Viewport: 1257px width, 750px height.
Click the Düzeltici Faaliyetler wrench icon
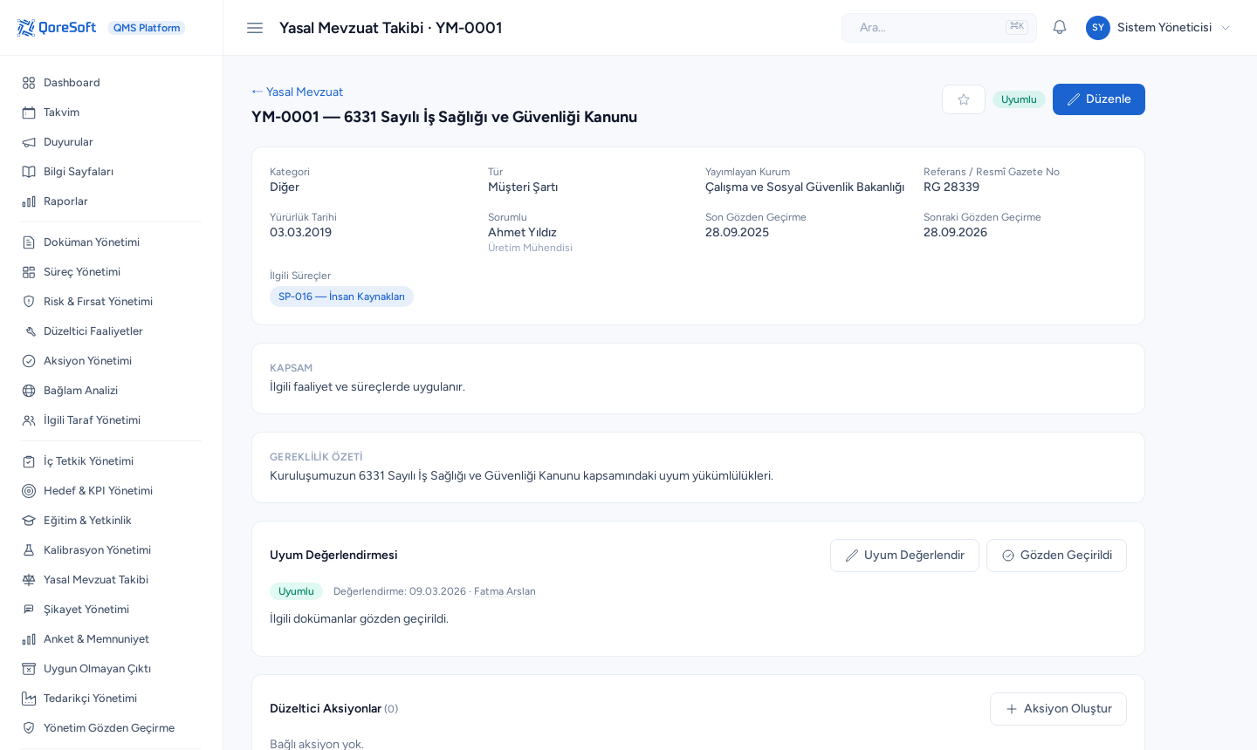29,331
